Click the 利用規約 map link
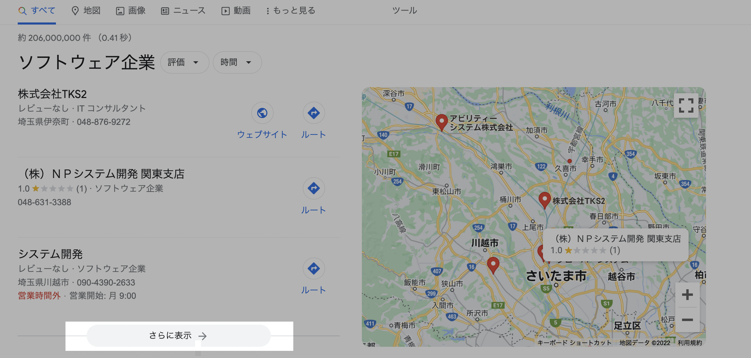Screen dimensions: 751x358 coord(690,343)
